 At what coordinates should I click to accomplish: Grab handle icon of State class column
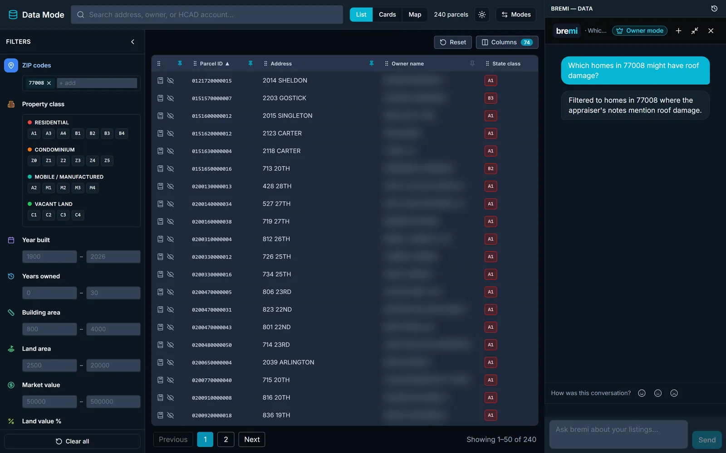(487, 63)
